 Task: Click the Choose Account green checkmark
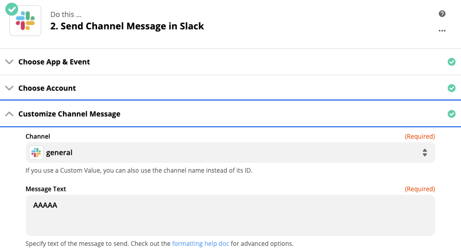(x=452, y=88)
